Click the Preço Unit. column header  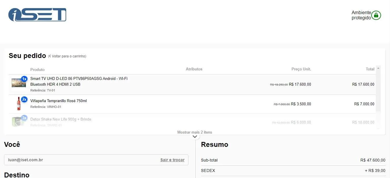tap(301, 69)
